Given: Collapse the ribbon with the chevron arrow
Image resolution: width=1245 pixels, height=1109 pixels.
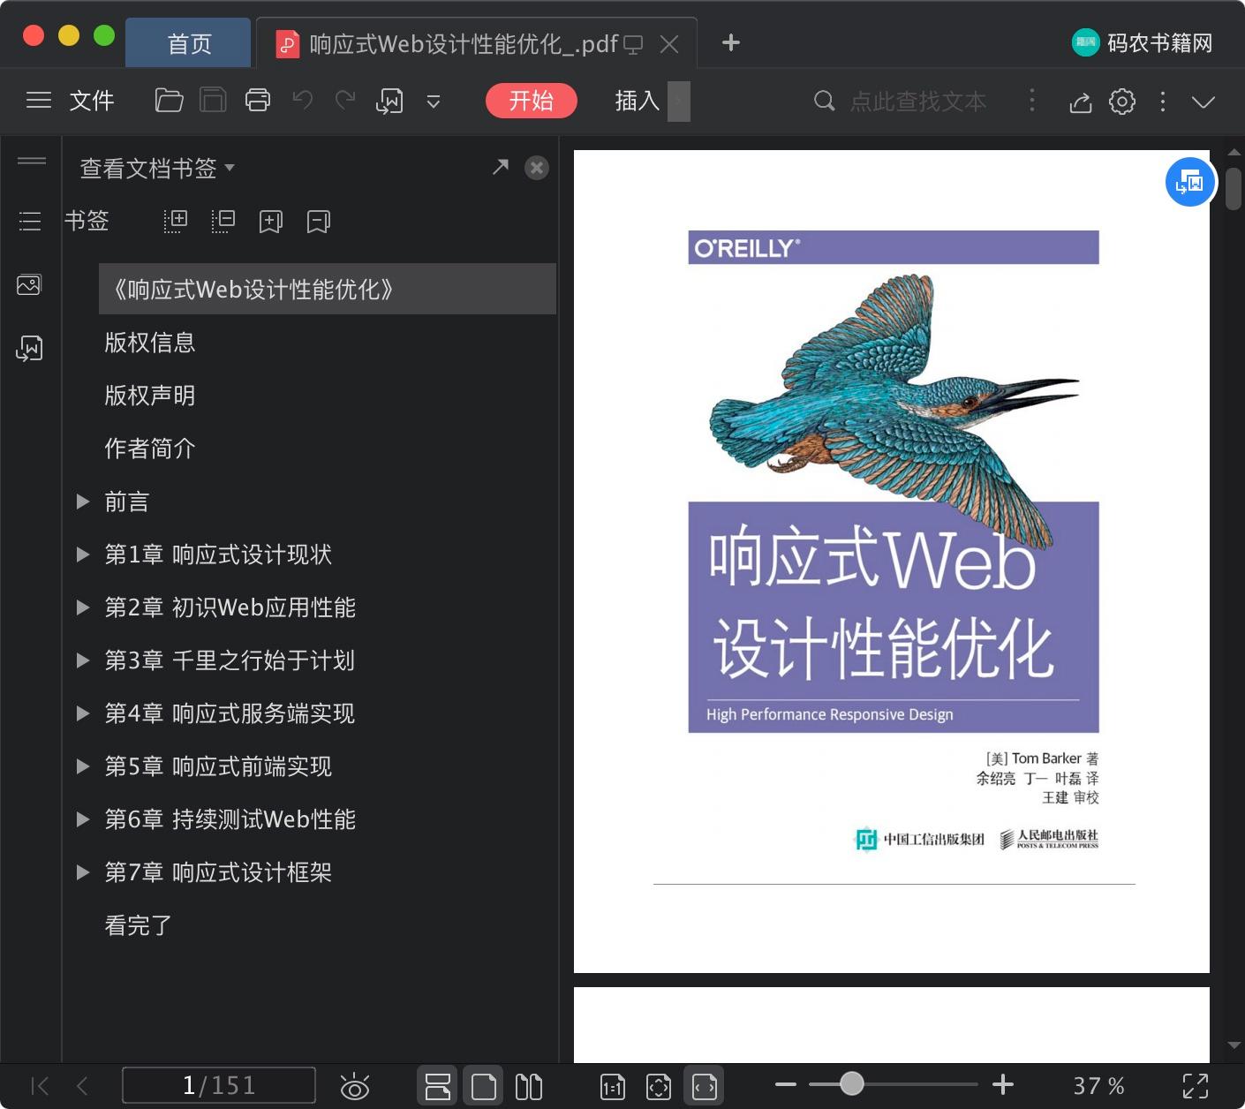Looking at the screenshot, I should click(x=1203, y=102).
